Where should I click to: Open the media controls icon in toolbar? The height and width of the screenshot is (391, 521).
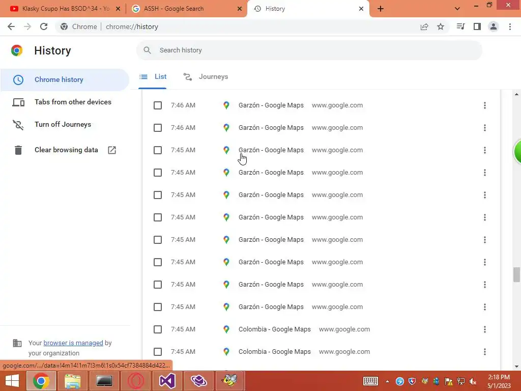(x=460, y=26)
